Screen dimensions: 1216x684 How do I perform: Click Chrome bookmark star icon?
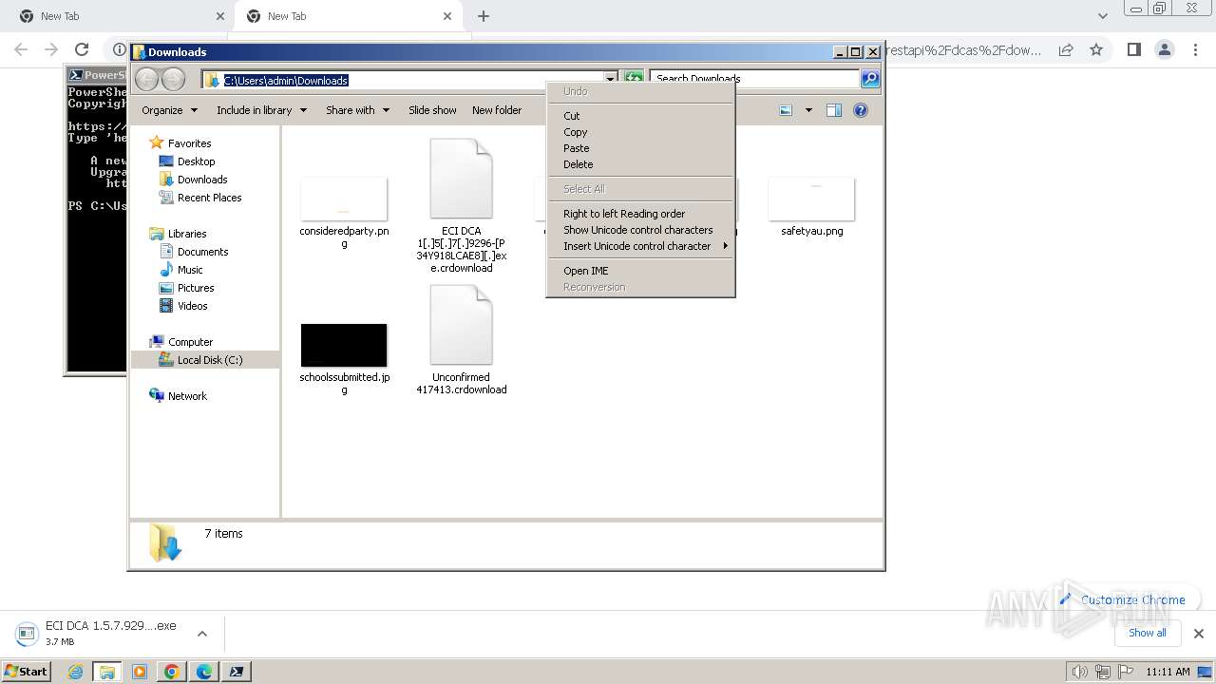tap(1096, 49)
